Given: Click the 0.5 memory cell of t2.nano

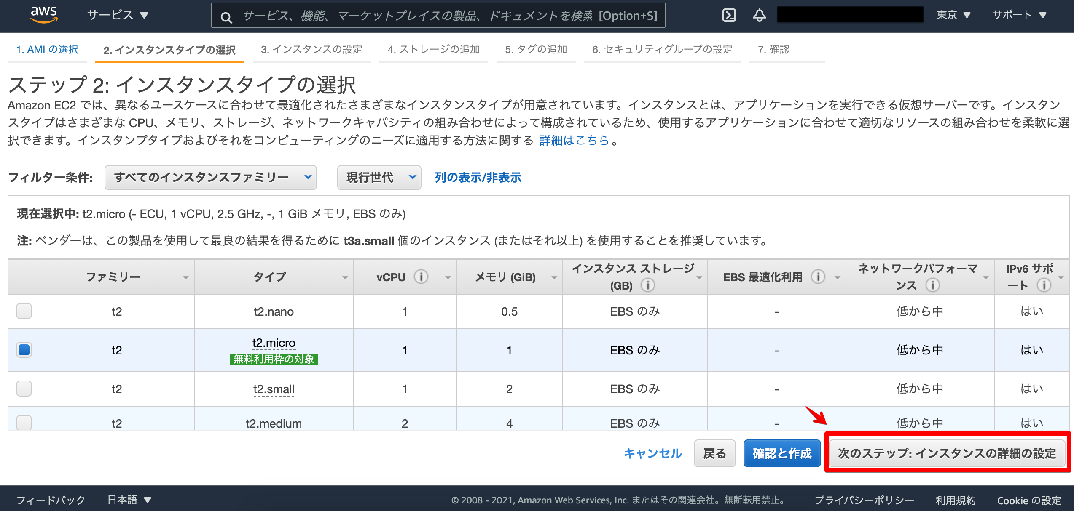Looking at the screenshot, I should point(509,311).
